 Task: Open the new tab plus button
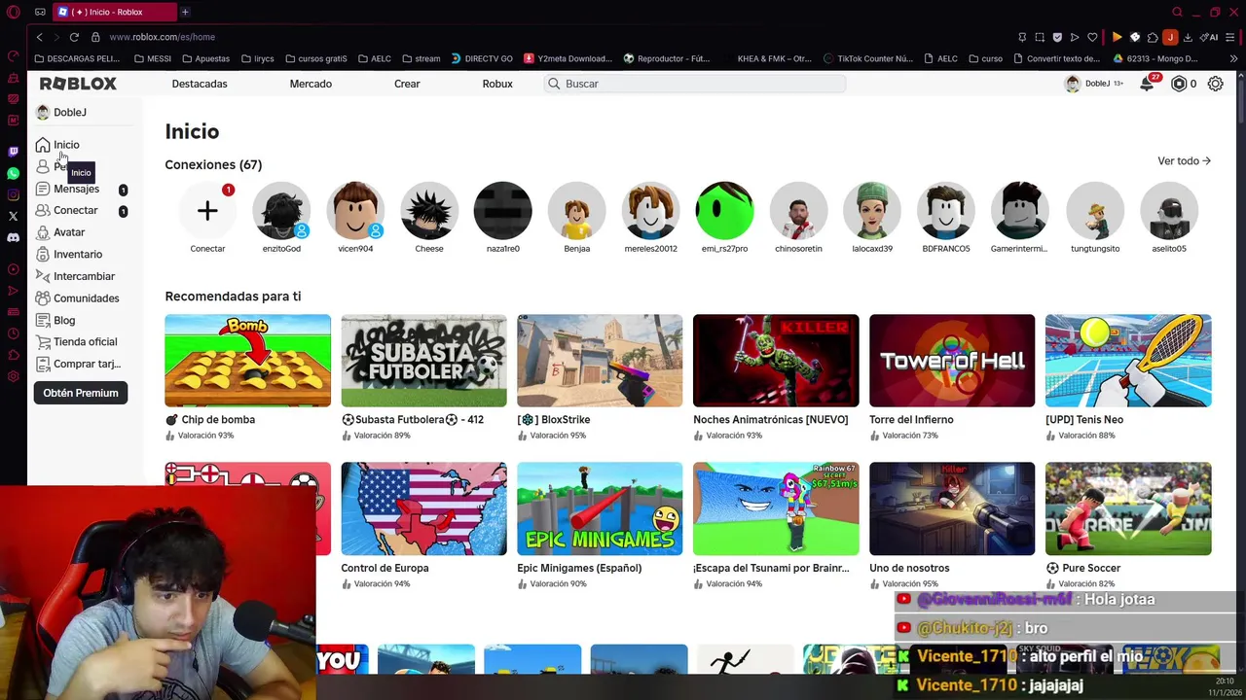(x=185, y=12)
